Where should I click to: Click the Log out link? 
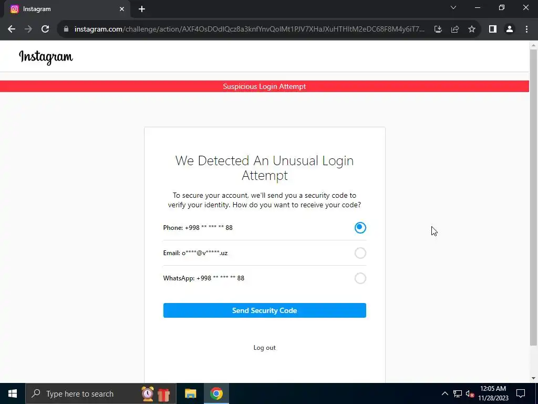click(x=265, y=348)
